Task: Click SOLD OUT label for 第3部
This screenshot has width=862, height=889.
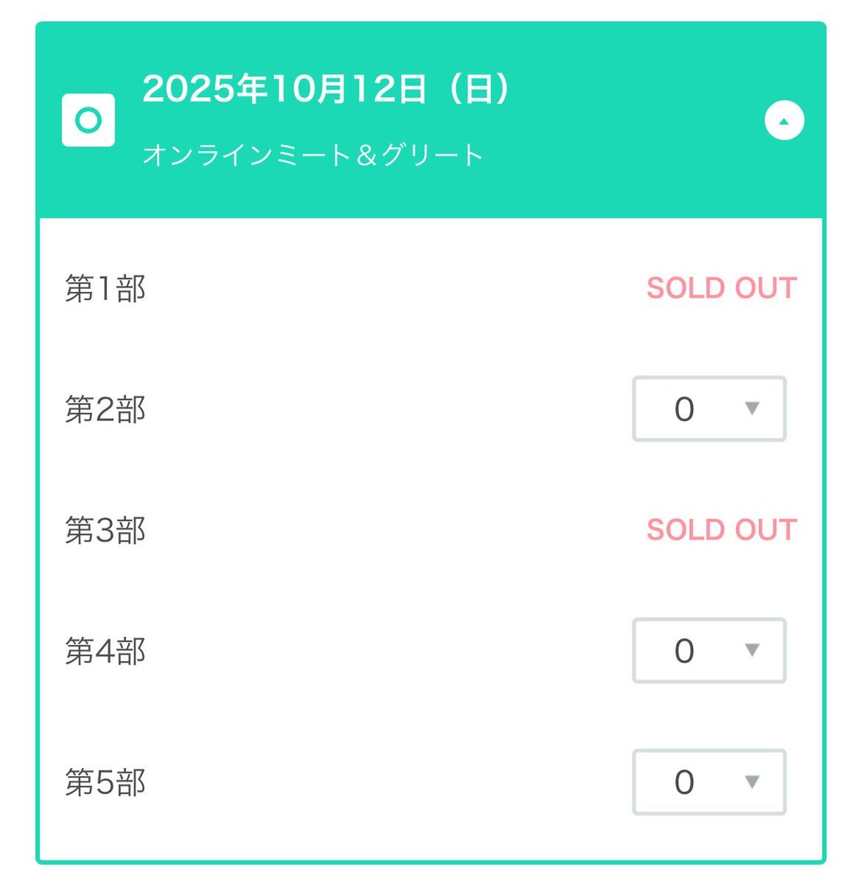Action: tap(721, 530)
